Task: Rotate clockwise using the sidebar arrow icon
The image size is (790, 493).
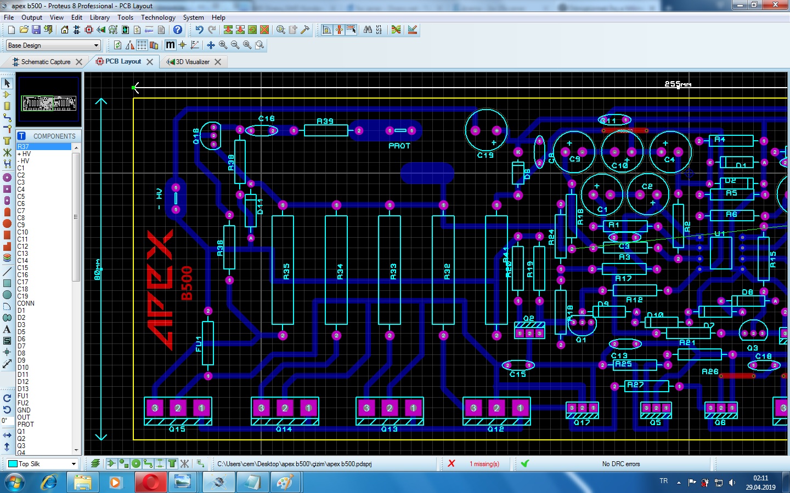Action: (x=7, y=398)
